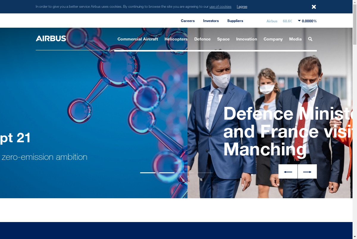Click the molecule slide image
Viewport: 357px width, 239px height.
point(94,113)
